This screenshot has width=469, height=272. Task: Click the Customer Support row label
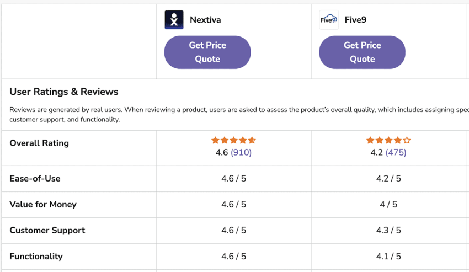pos(47,231)
